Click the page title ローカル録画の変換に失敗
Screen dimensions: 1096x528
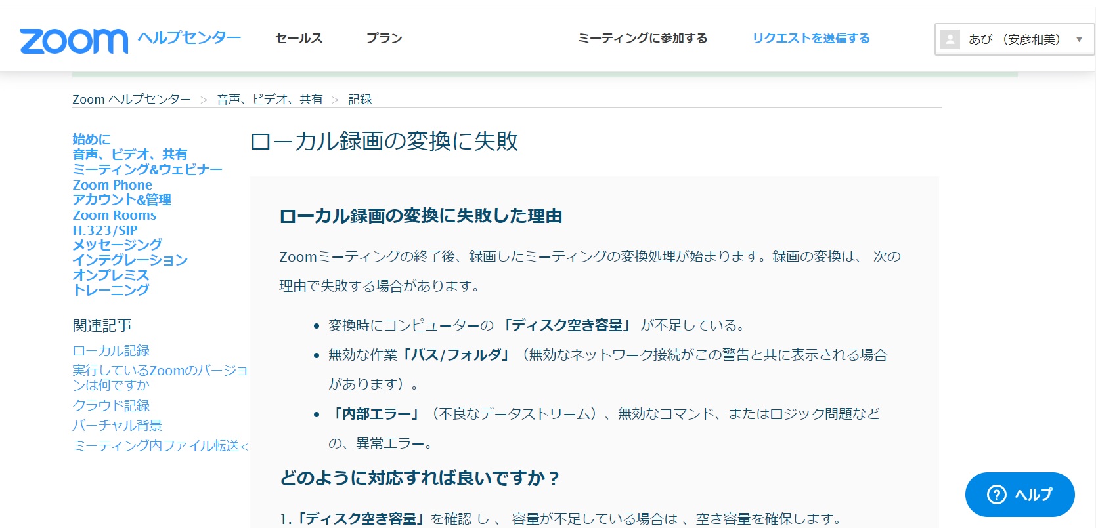click(x=384, y=141)
